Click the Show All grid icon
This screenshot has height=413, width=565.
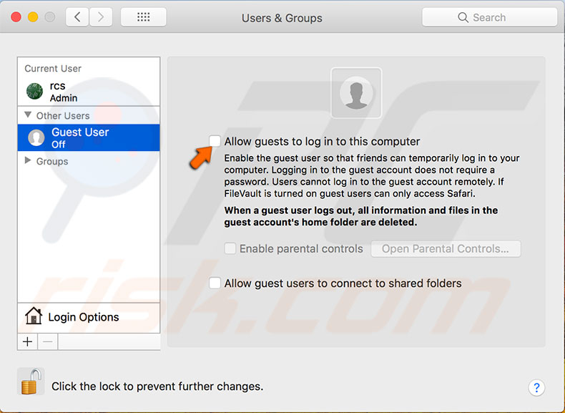click(x=143, y=17)
